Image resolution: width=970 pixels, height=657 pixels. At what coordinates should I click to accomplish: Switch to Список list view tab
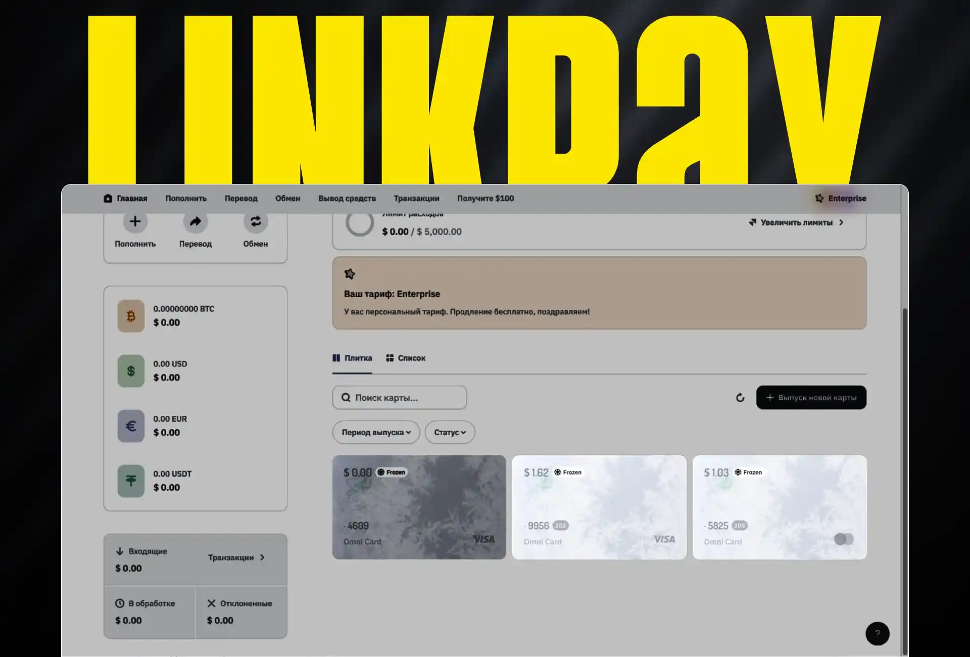click(405, 358)
